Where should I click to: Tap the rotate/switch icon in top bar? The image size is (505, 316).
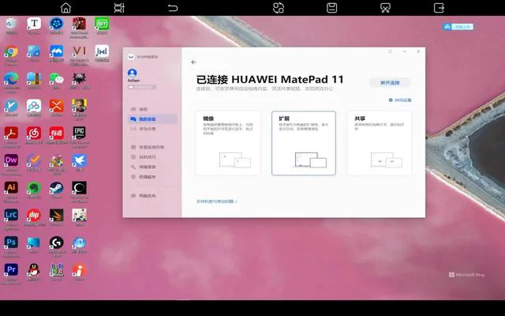[x=279, y=8]
